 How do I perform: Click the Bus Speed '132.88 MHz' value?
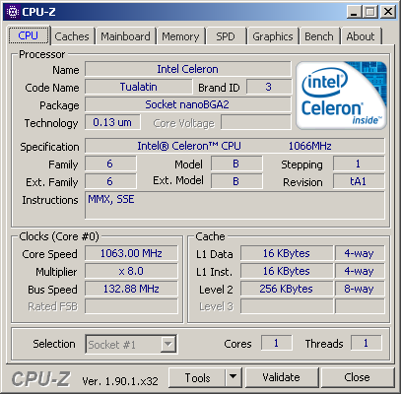click(x=131, y=289)
